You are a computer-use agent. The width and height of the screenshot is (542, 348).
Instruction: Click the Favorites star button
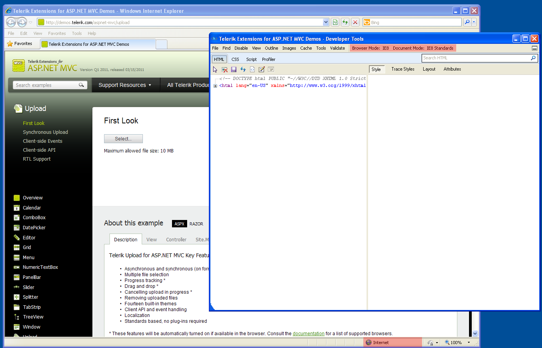pos(19,44)
